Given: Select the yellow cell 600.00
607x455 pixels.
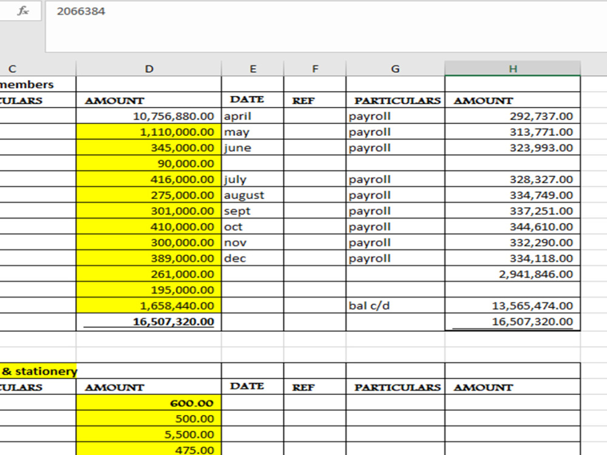Looking at the screenshot, I should (x=149, y=403).
